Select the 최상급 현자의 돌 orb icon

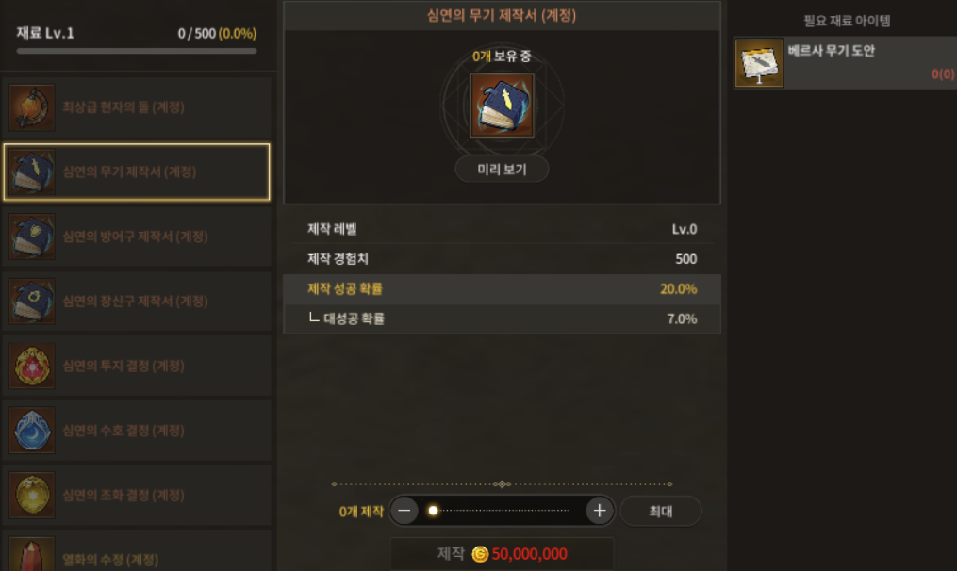[x=32, y=107]
